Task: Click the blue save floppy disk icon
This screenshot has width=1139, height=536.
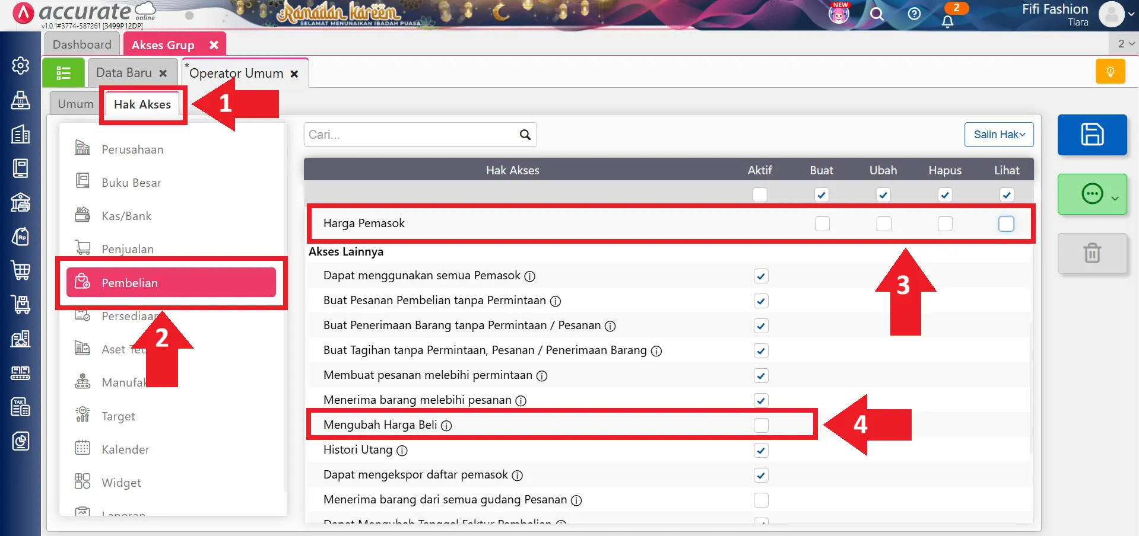Action: (1092, 135)
